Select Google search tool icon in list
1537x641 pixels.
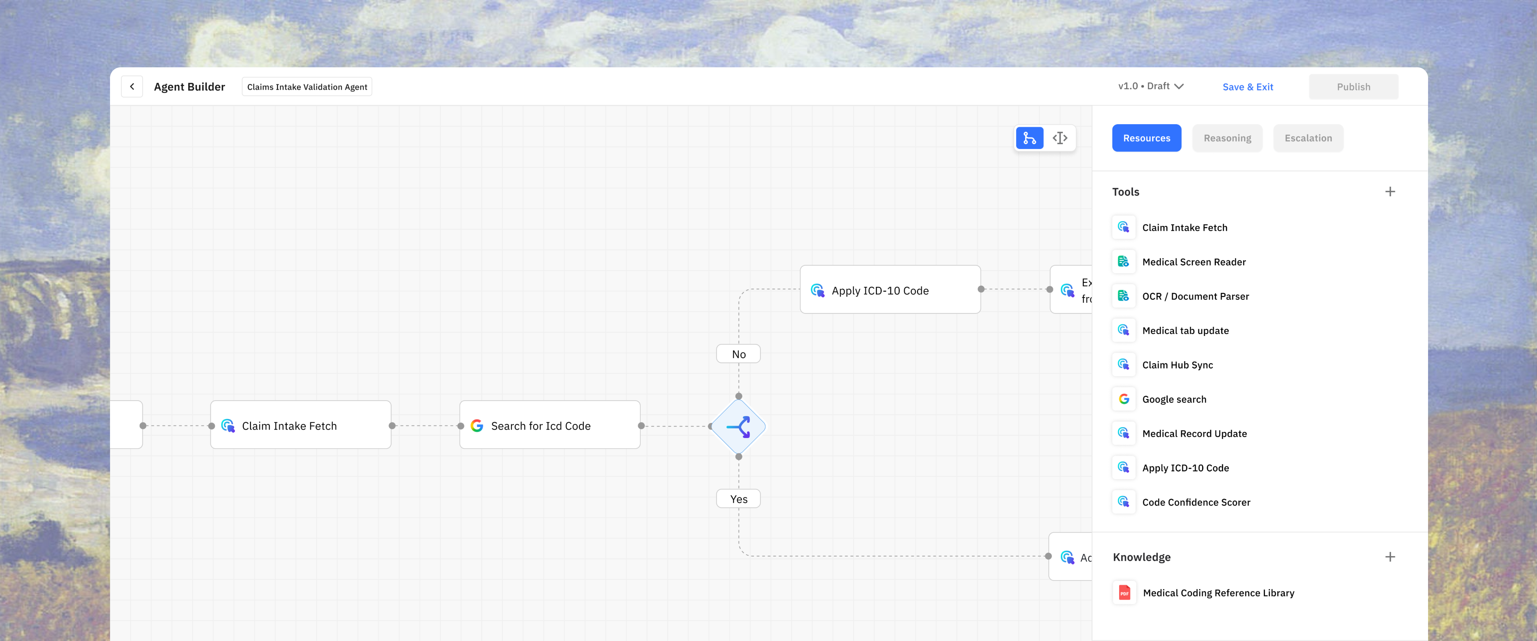pos(1124,399)
